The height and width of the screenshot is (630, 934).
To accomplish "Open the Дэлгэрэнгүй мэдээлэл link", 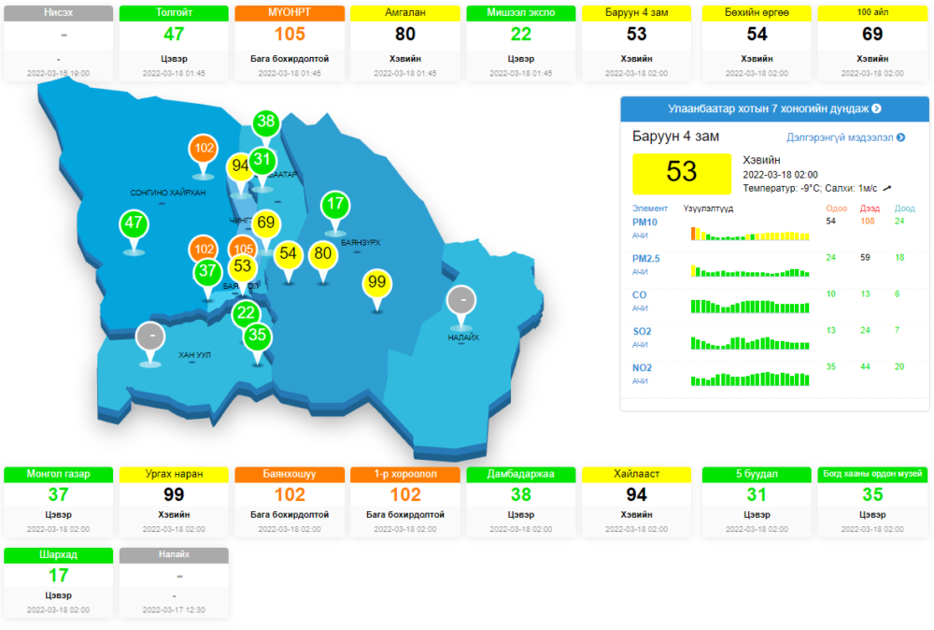I will pos(845,137).
